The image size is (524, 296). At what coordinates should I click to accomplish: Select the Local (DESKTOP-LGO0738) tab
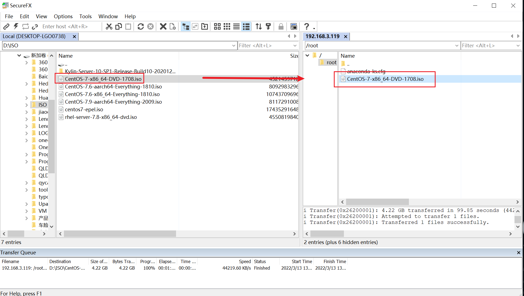[34, 36]
